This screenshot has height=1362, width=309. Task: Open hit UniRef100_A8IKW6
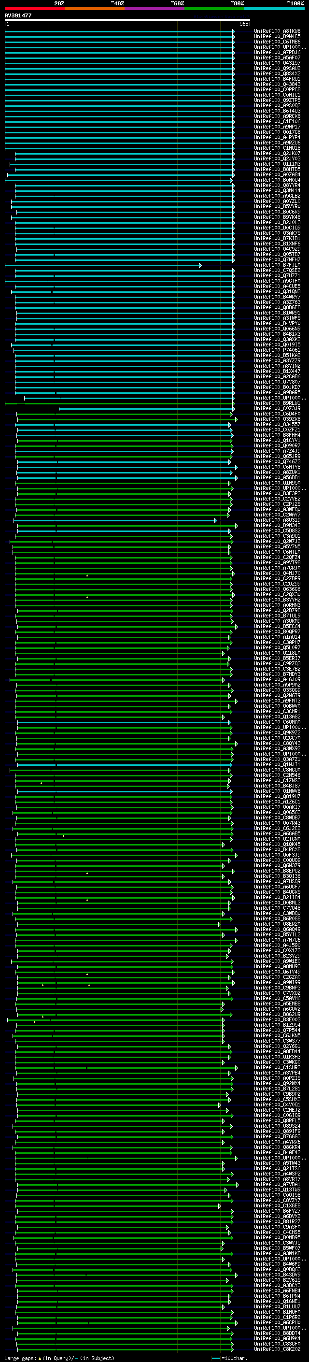pyautogui.click(x=277, y=31)
